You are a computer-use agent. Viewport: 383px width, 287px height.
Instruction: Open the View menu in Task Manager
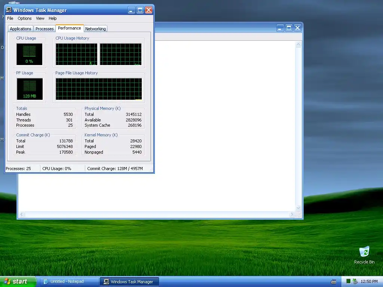pyautogui.click(x=40, y=18)
